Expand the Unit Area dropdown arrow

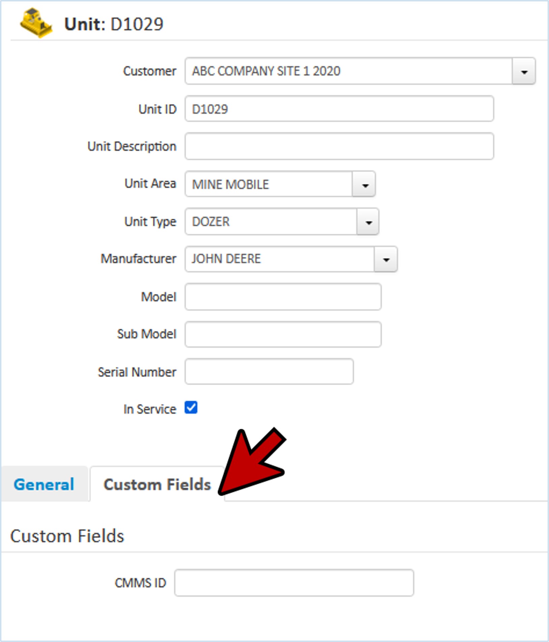pyautogui.click(x=364, y=184)
